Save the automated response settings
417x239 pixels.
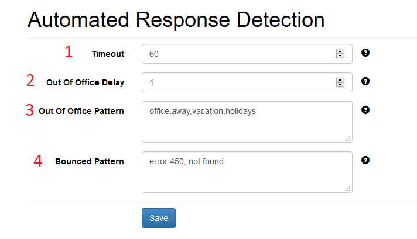(x=159, y=218)
